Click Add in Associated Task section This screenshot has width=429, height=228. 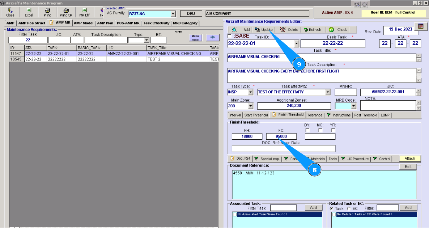point(314,208)
